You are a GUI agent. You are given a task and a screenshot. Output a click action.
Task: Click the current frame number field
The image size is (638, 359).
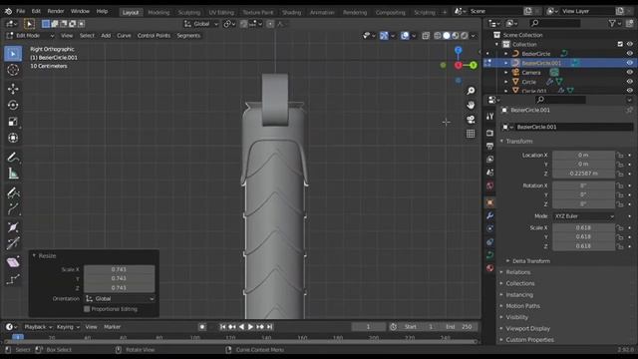[368, 327]
